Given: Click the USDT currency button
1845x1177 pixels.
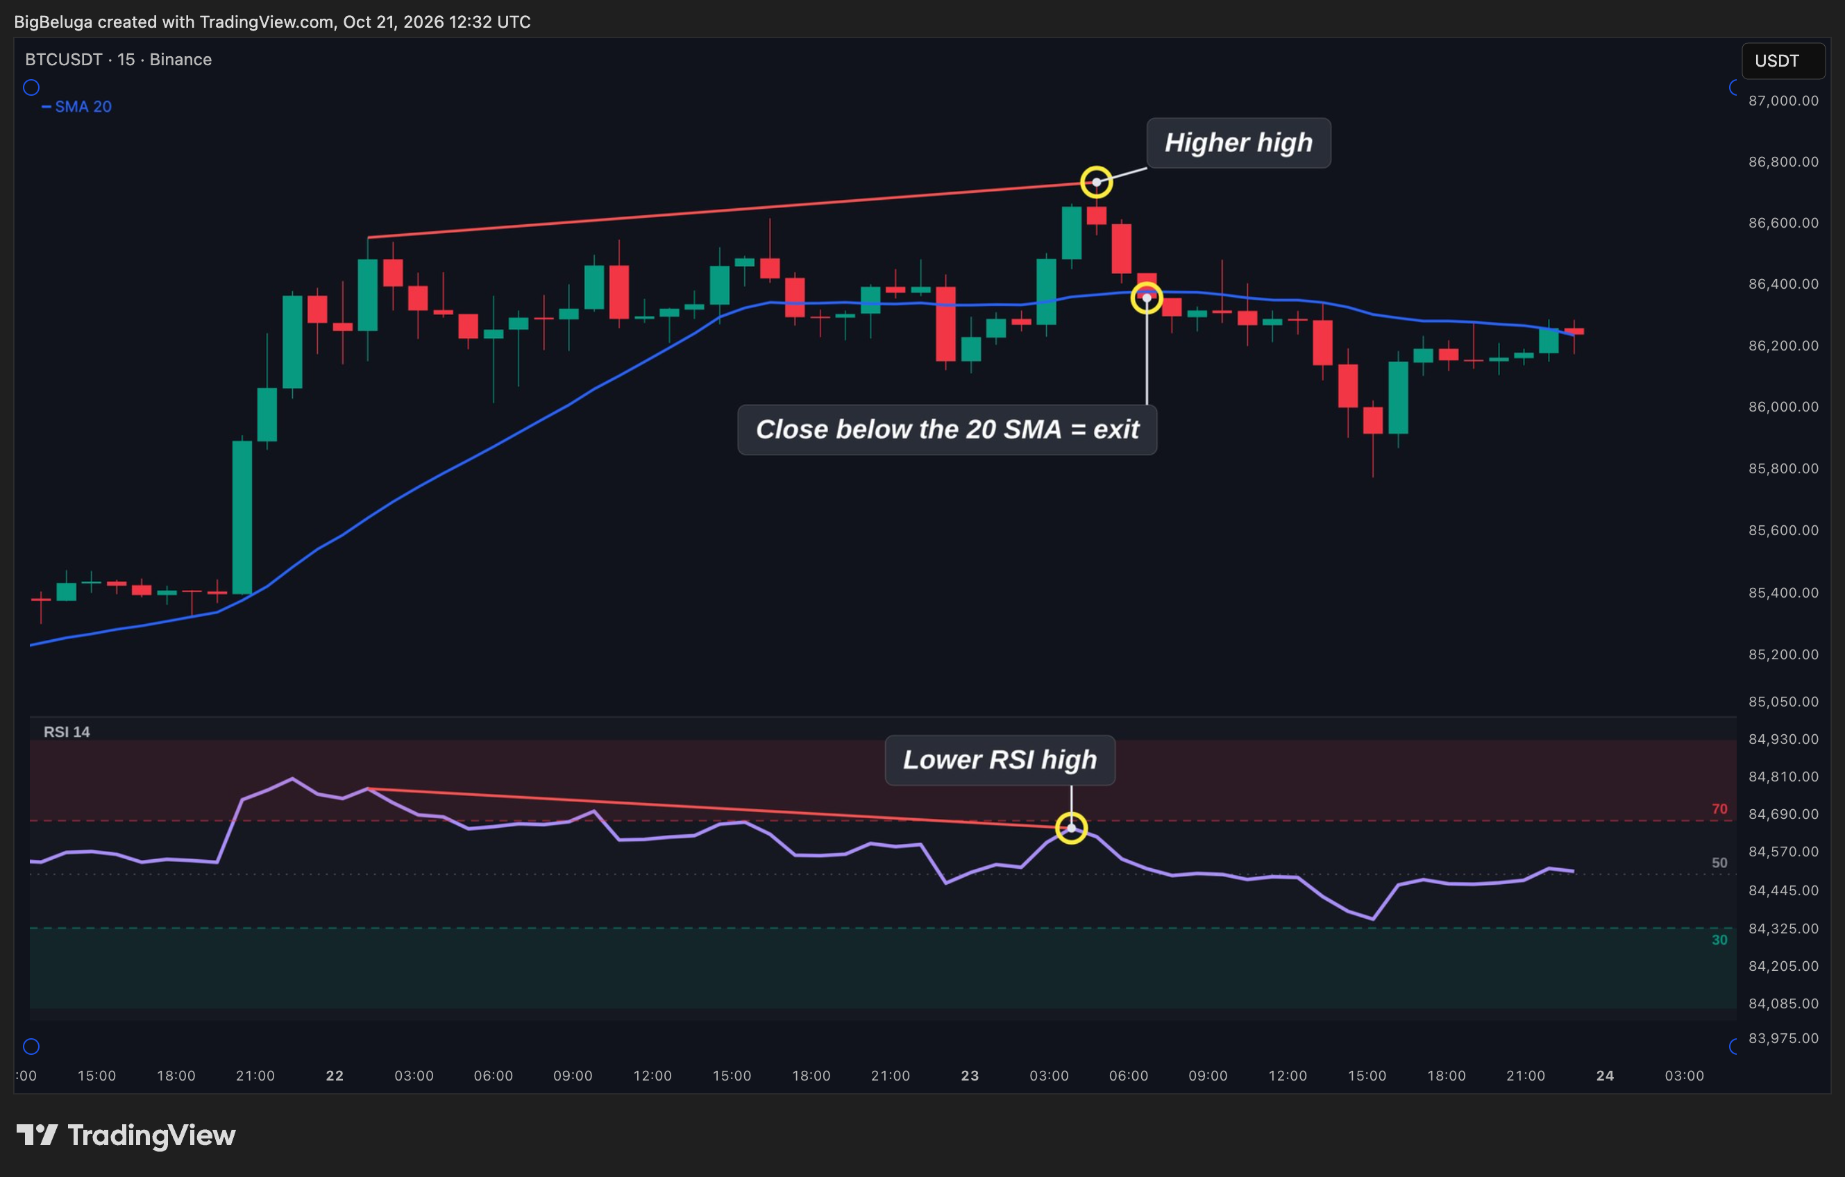Looking at the screenshot, I should pyautogui.click(x=1783, y=60).
